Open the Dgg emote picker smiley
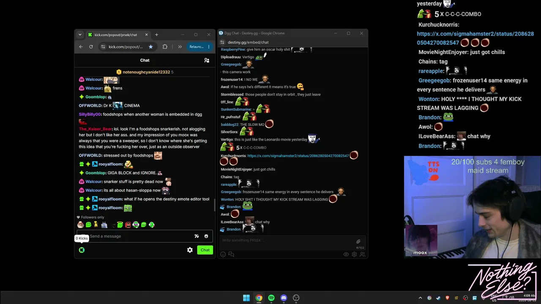The image size is (541, 304). (223, 254)
